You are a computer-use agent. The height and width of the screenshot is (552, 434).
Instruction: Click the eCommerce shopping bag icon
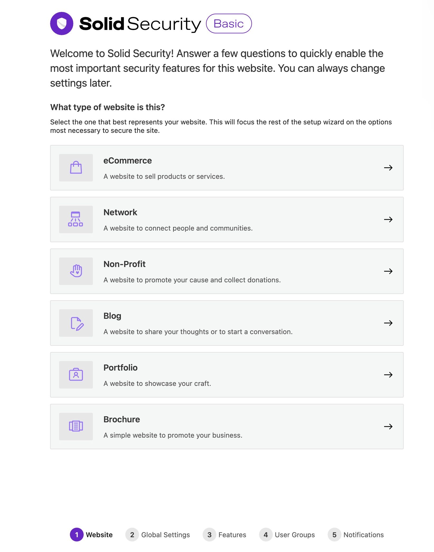pyautogui.click(x=76, y=168)
